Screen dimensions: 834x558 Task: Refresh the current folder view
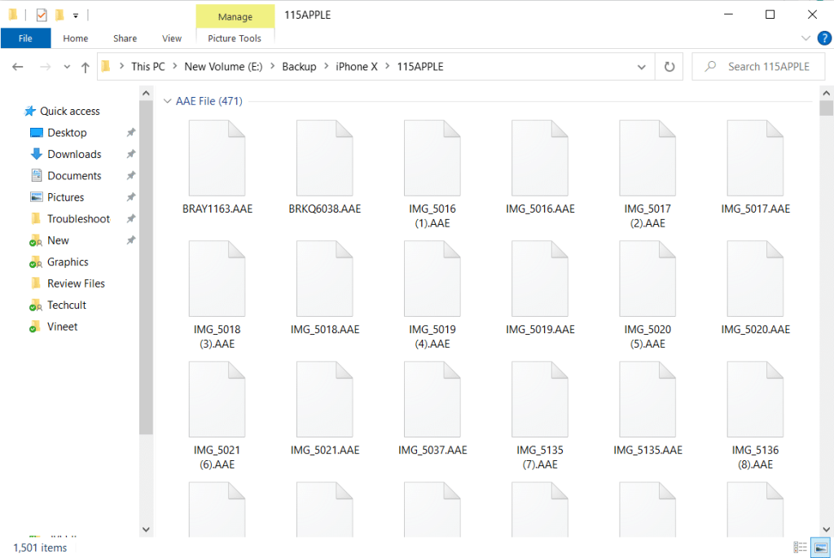(x=669, y=67)
